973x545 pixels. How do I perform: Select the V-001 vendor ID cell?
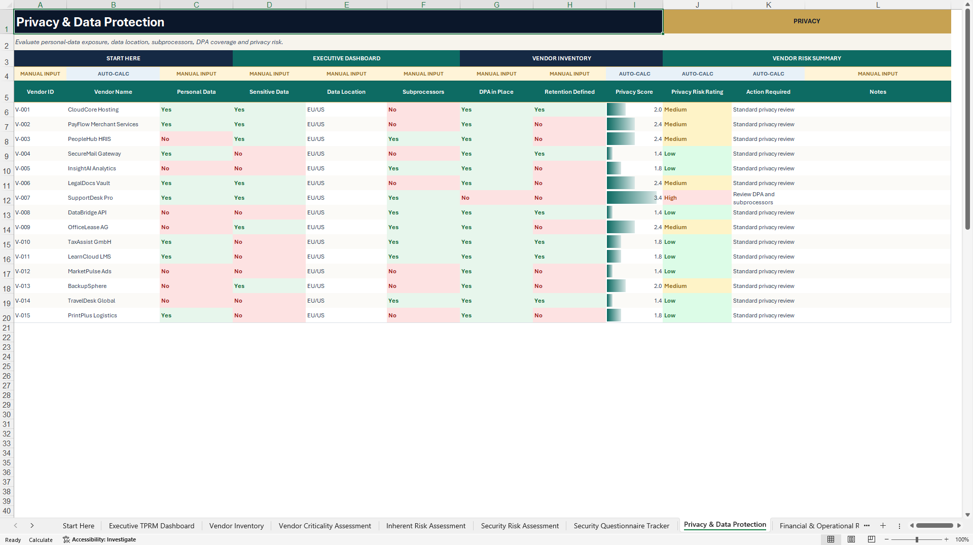click(40, 110)
